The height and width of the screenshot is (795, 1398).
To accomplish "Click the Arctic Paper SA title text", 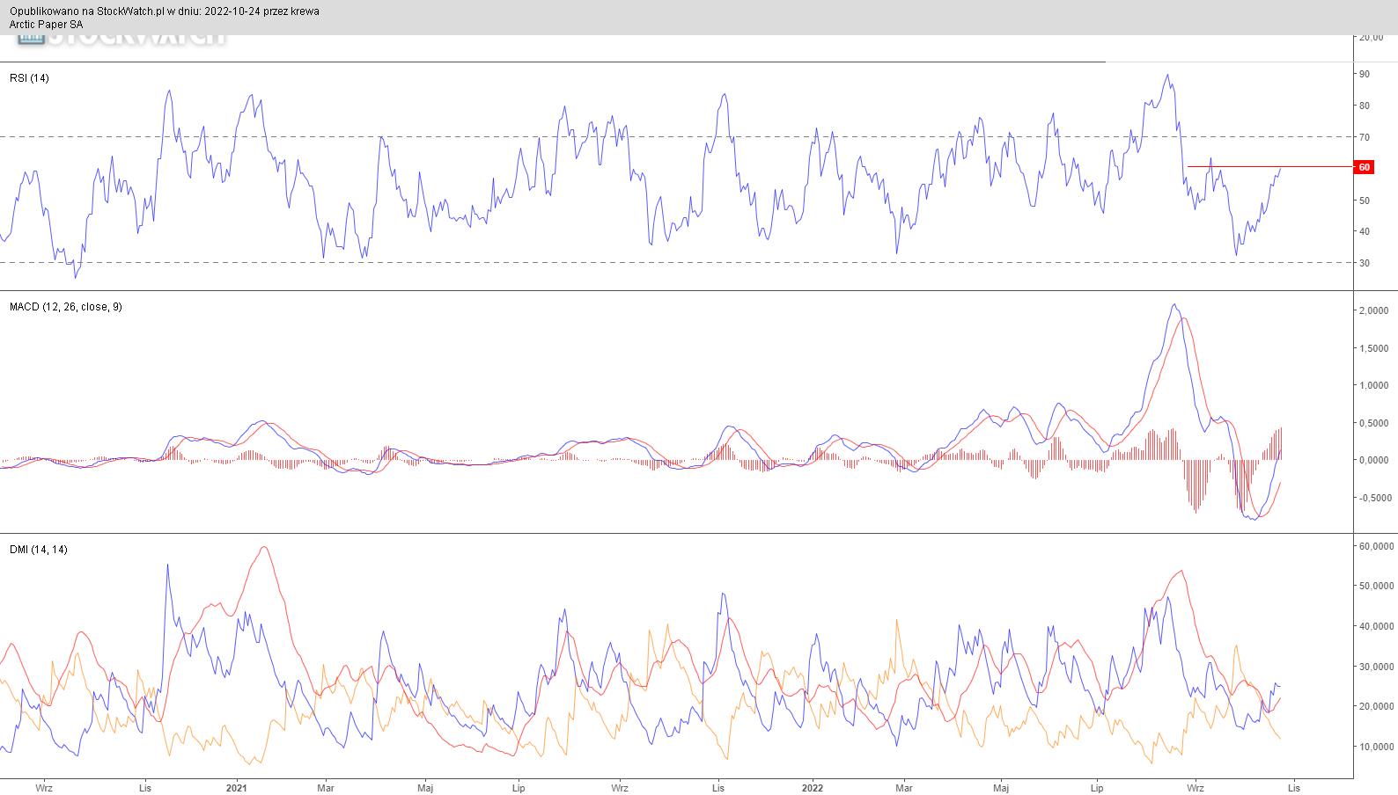I will 46,25.
